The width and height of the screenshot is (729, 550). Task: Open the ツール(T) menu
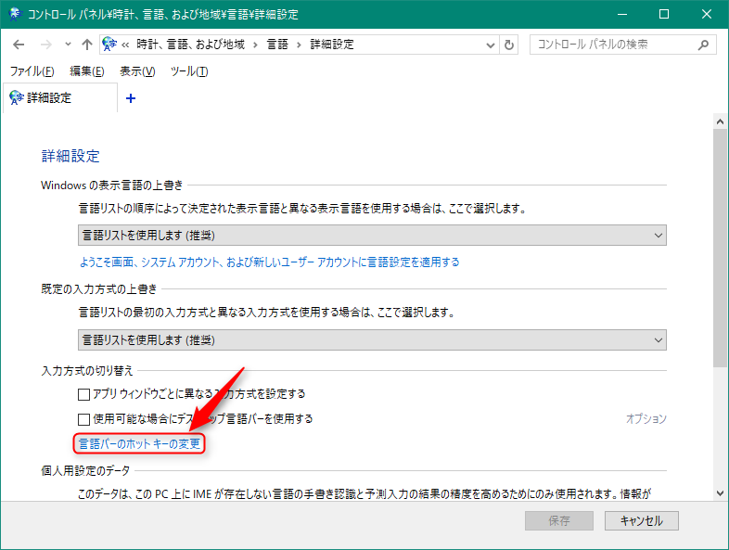point(189,71)
